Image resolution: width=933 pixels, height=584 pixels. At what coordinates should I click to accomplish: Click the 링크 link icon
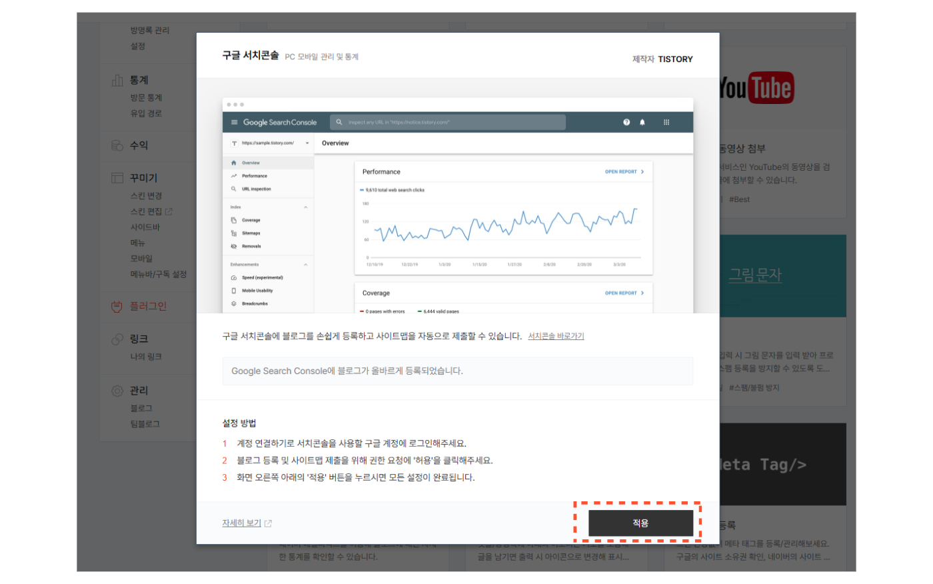117,339
